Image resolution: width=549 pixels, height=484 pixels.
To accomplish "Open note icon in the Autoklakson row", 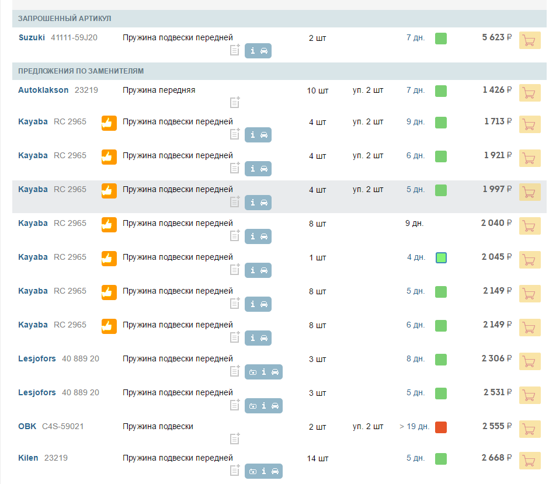I will (235, 103).
